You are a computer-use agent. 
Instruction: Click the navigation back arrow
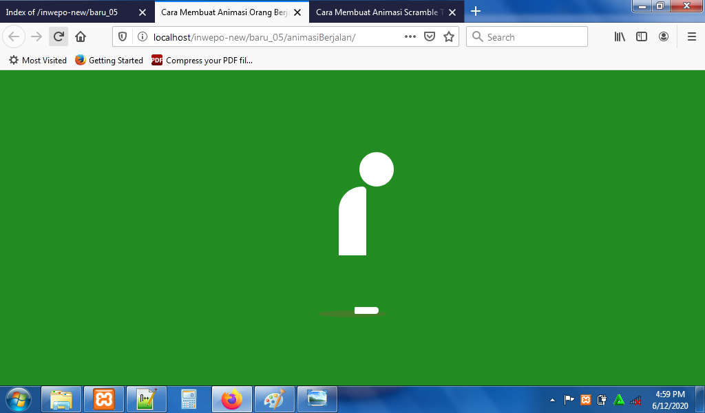tap(14, 36)
